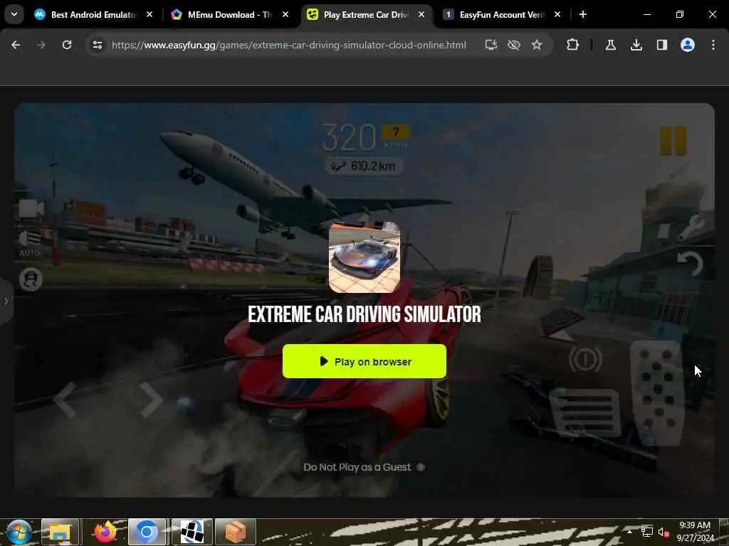This screenshot has width=729, height=546.
Task: Bookmark this page with the star icon
Action: (537, 45)
